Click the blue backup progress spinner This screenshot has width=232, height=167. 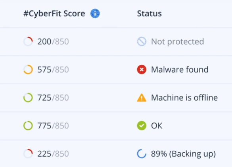[142, 153]
